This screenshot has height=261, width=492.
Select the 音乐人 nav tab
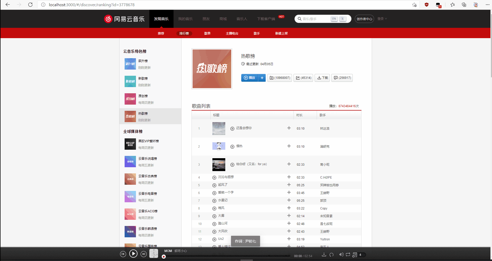[242, 19]
